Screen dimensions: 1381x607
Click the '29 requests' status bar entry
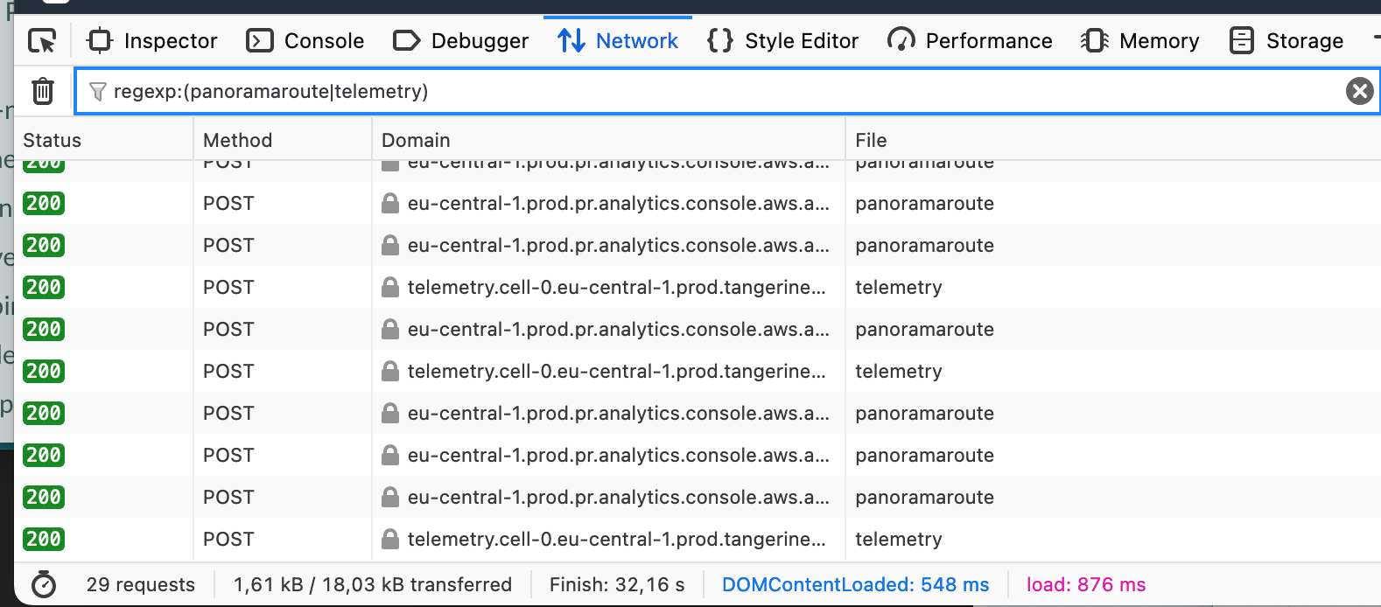pos(141,585)
